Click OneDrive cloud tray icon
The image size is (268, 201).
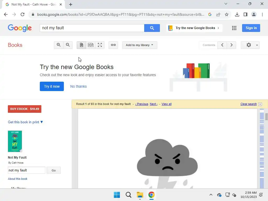219,195
